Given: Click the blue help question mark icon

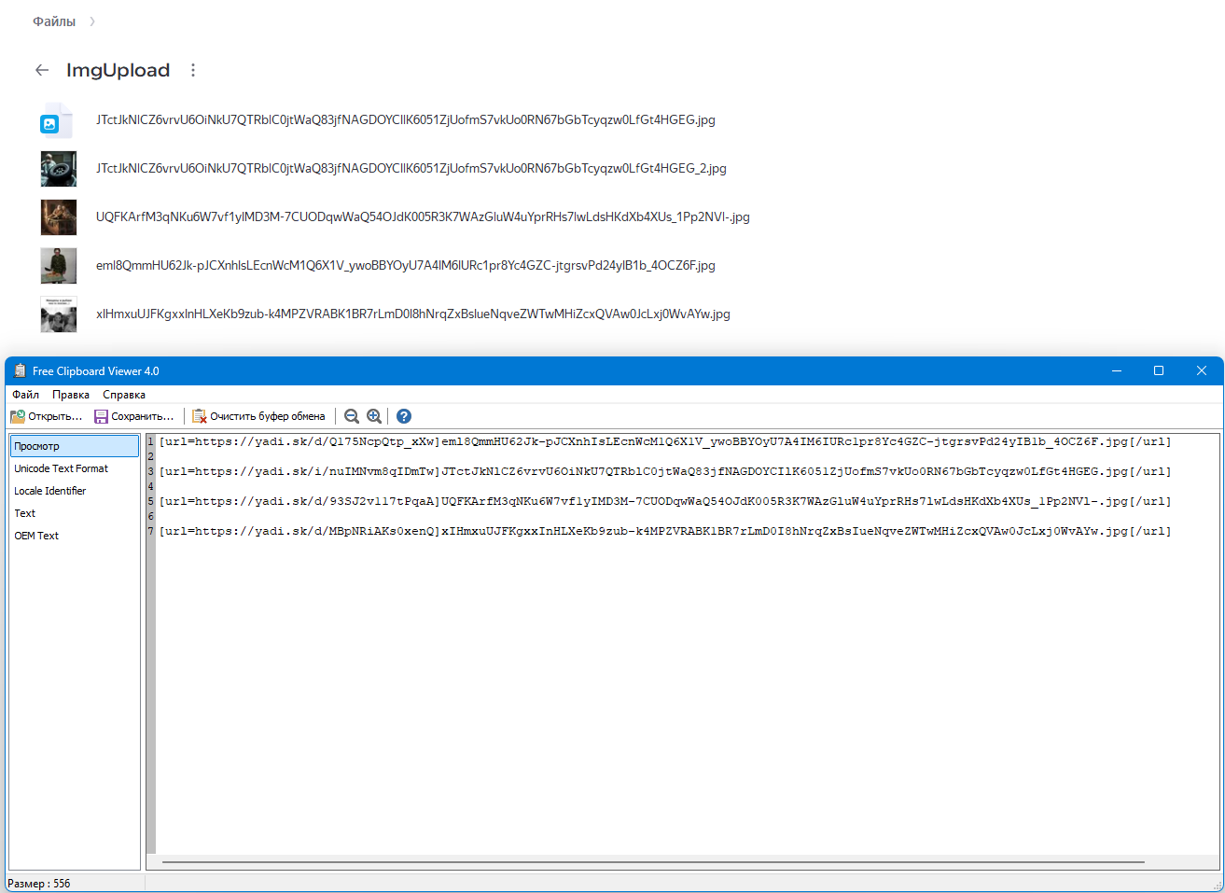Looking at the screenshot, I should click(x=404, y=416).
